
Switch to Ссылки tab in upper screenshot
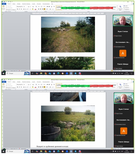click(33, 4)
